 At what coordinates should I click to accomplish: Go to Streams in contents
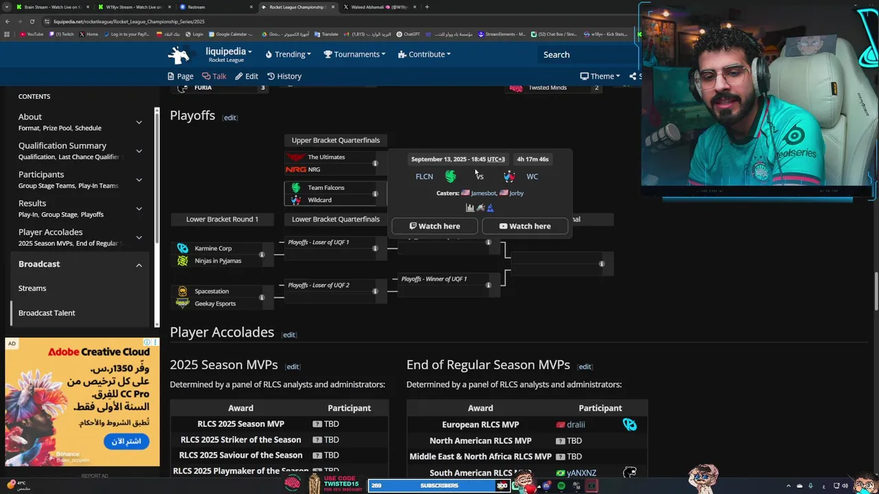32,288
